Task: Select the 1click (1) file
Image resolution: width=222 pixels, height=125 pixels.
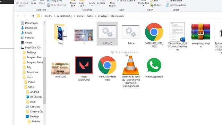Action: (107, 34)
